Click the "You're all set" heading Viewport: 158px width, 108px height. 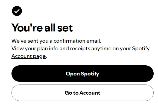[x=42, y=28]
